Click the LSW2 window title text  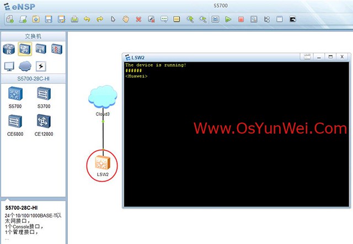point(138,57)
